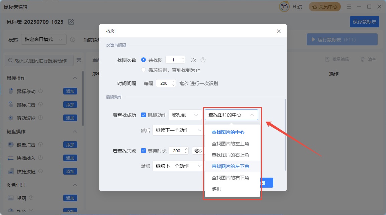This screenshot has height=215, width=386.
Task: Collapse the 键盘操作 section
Action: (x=75, y=132)
